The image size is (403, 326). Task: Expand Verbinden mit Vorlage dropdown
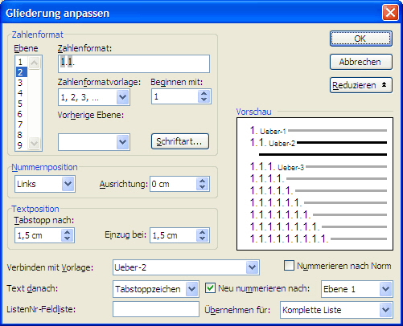(x=252, y=267)
